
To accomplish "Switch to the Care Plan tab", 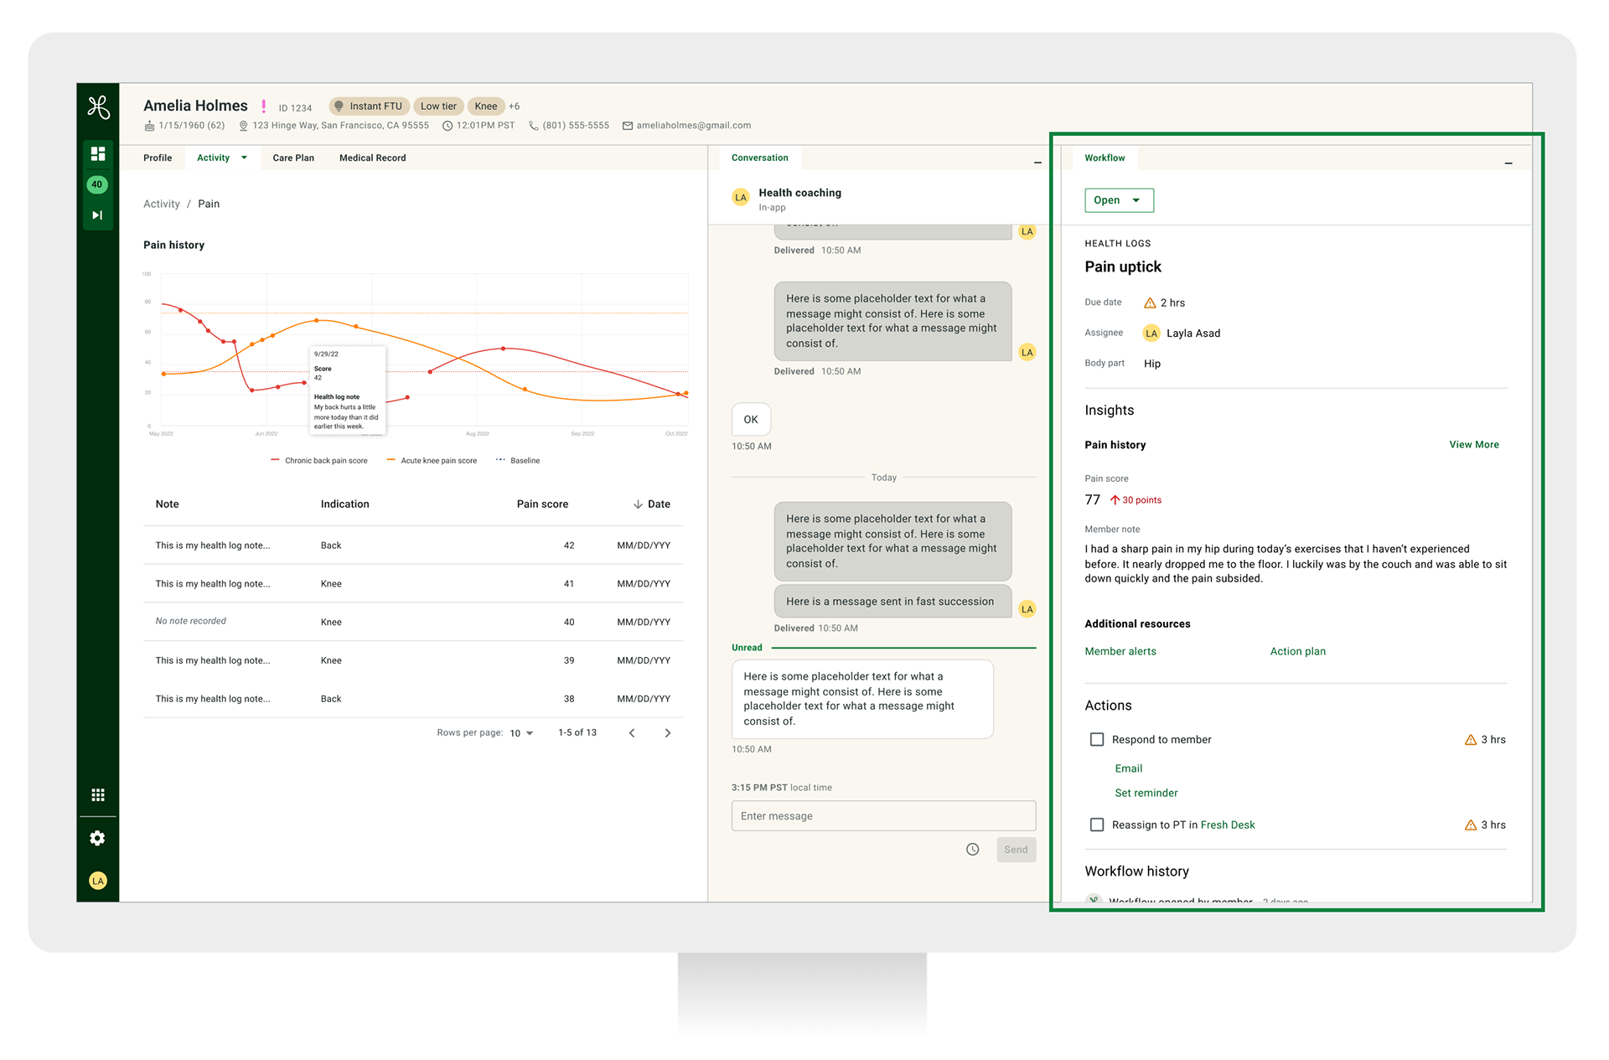I will (x=293, y=158).
